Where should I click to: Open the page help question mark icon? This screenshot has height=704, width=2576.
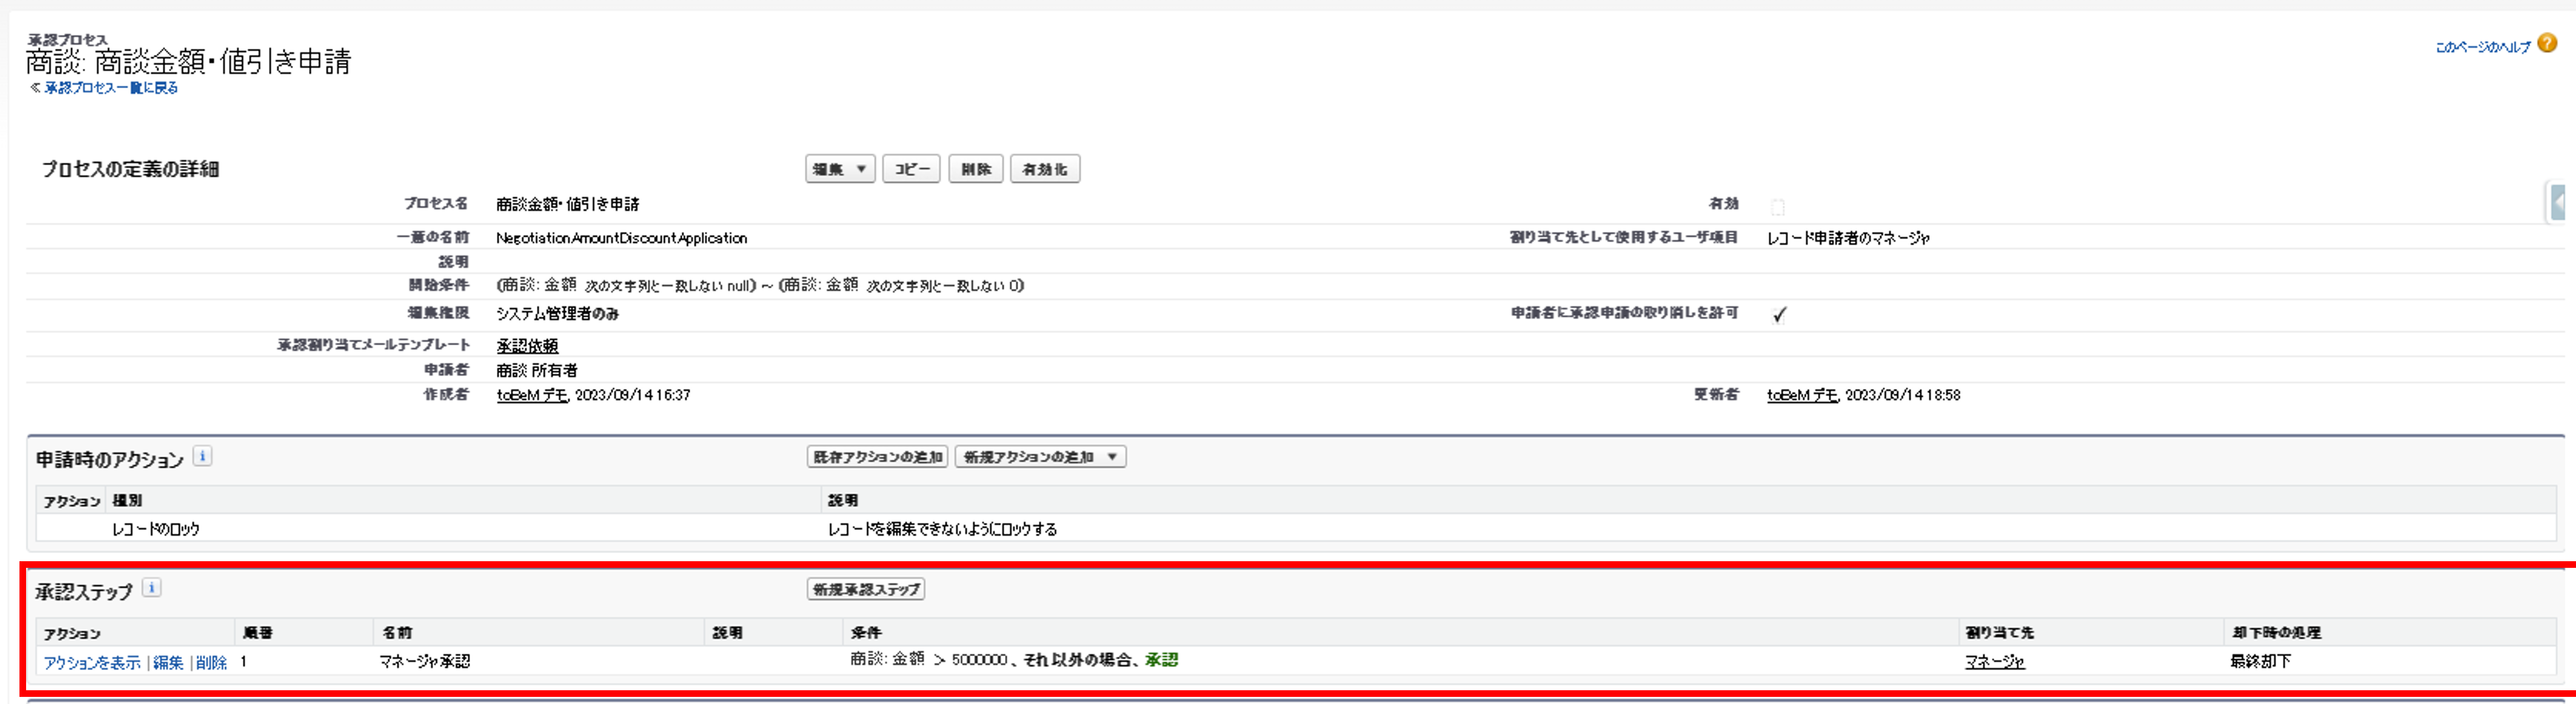point(2547,43)
